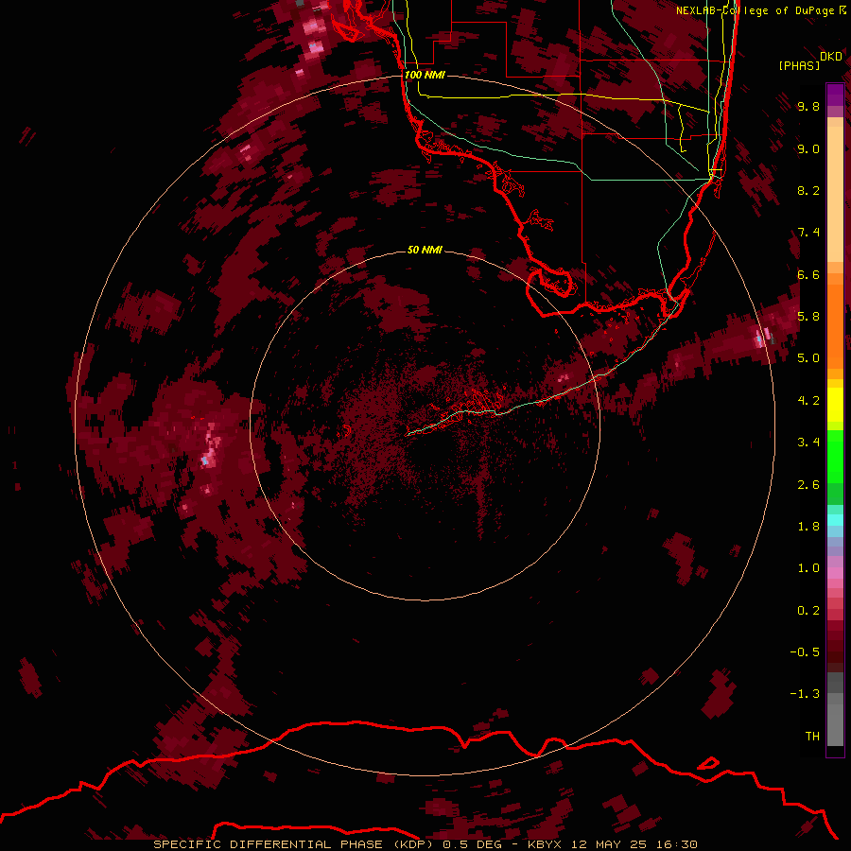Click the 9.8 value on the color scale
The width and height of the screenshot is (851, 851).
click(x=808, y=106)
